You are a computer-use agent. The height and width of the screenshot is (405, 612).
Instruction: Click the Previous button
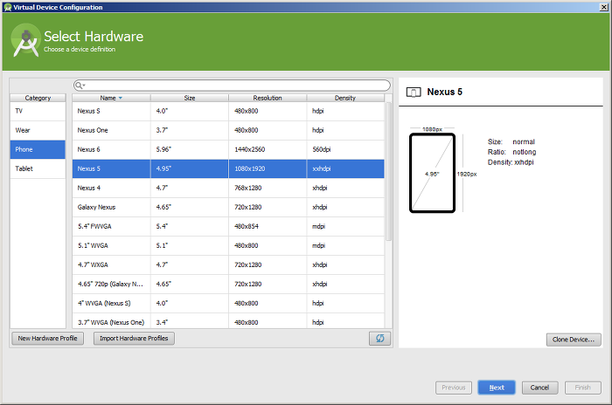[454, 388]
